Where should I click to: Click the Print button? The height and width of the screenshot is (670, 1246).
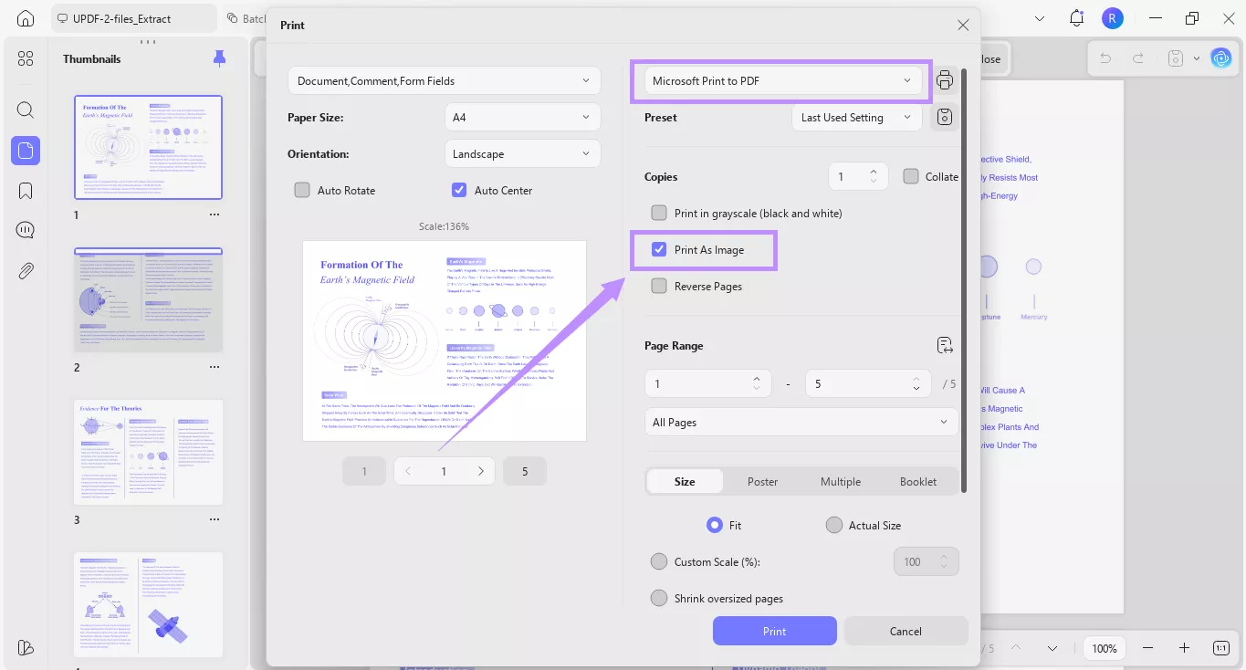coord(774,631)
